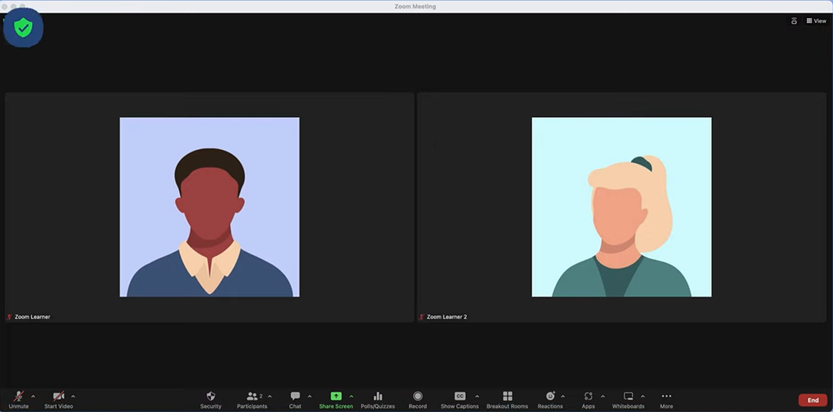Image resolution: width=833 pixels, height=412 pixels.
Task: Expand audio options arrow beside Unmute
Action: point(33,396)
